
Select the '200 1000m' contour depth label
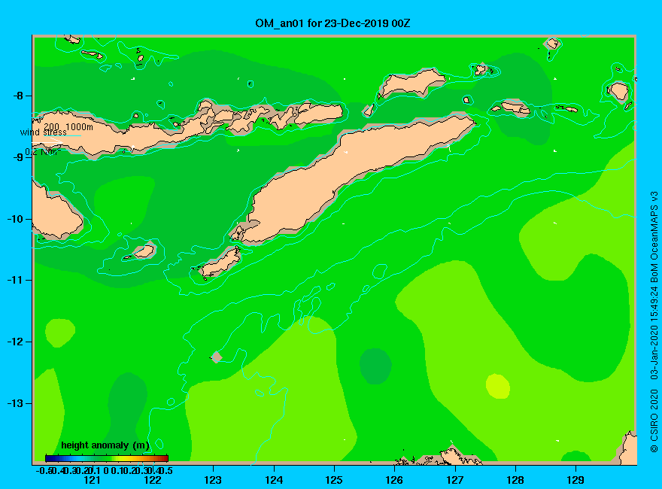(68, 126)
